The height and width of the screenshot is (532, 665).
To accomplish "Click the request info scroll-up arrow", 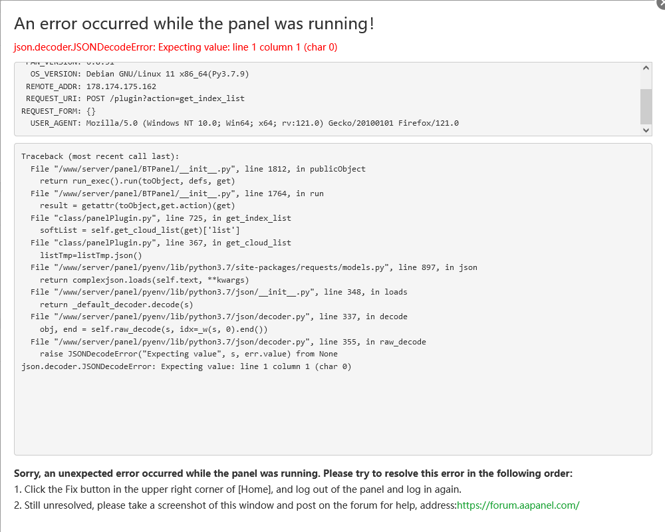I will pyautogui.click(x=646, y=68).
